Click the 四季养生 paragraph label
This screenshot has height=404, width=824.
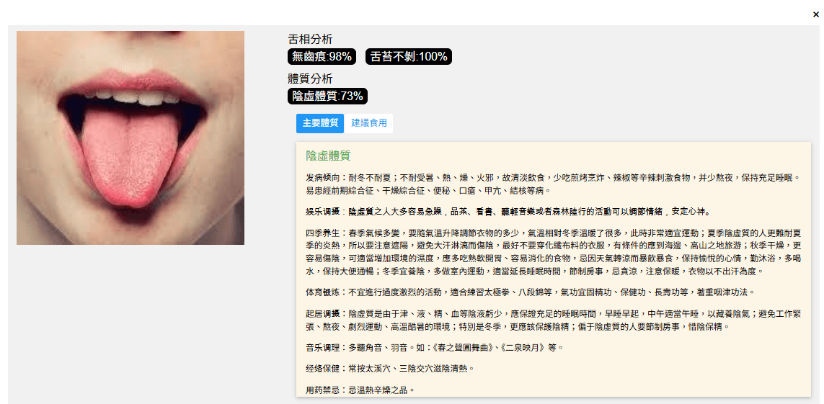tap(324, 233)
